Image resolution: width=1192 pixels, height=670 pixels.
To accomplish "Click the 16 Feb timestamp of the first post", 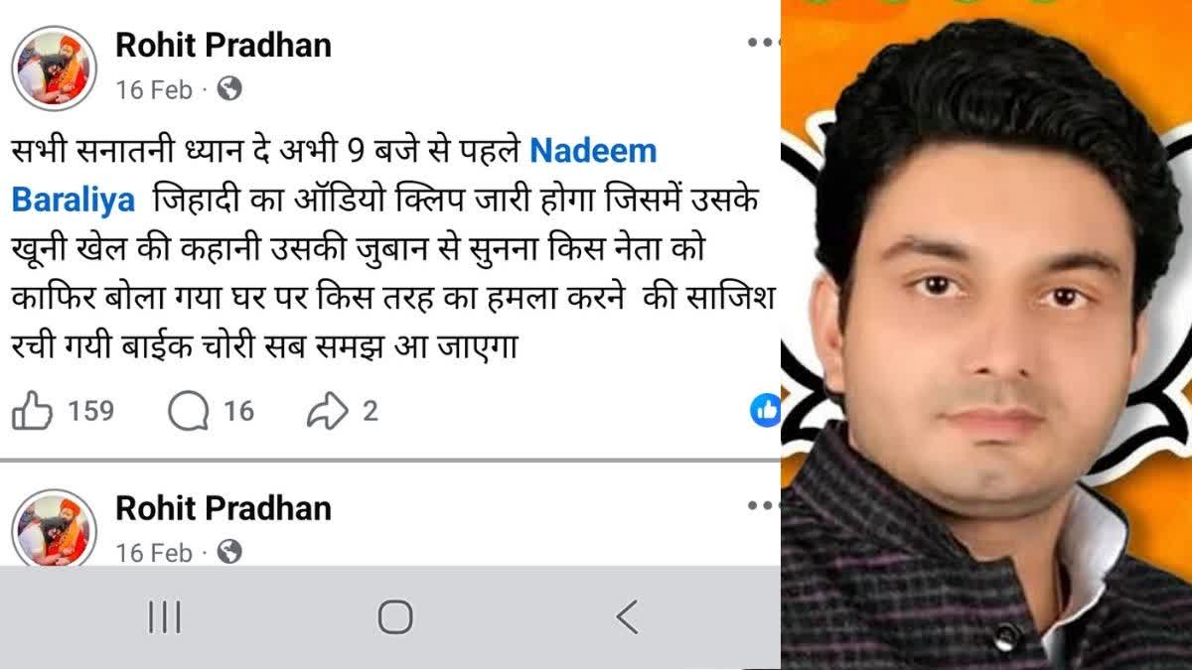I will 154,90.
